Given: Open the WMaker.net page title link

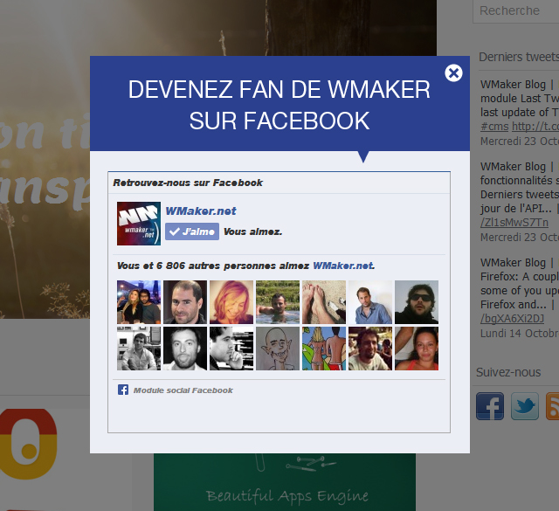Looking at the screenshot, I should pos(201,211).
